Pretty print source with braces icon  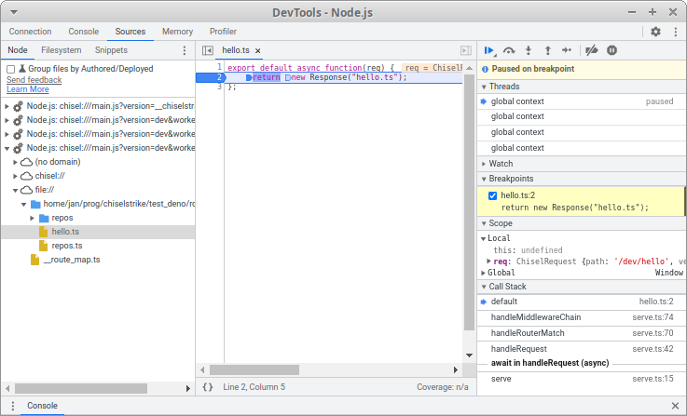(x=208, y=387)
